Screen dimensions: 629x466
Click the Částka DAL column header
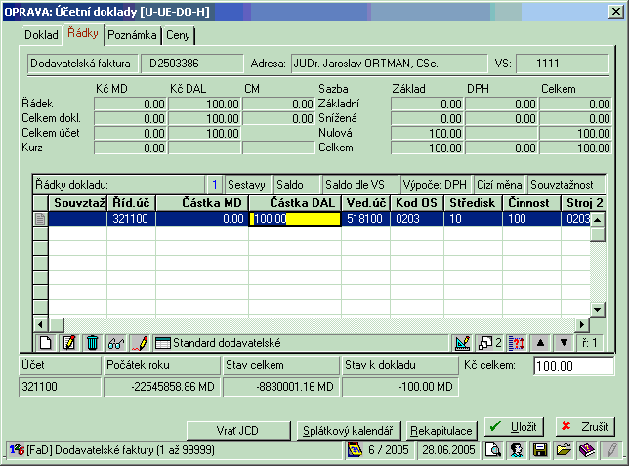(295, 203)
